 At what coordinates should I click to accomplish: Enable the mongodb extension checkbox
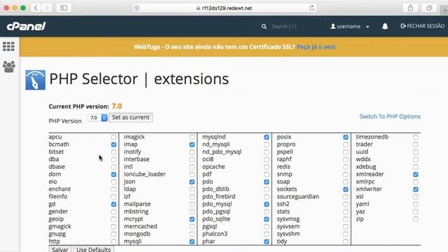point(192,234)
